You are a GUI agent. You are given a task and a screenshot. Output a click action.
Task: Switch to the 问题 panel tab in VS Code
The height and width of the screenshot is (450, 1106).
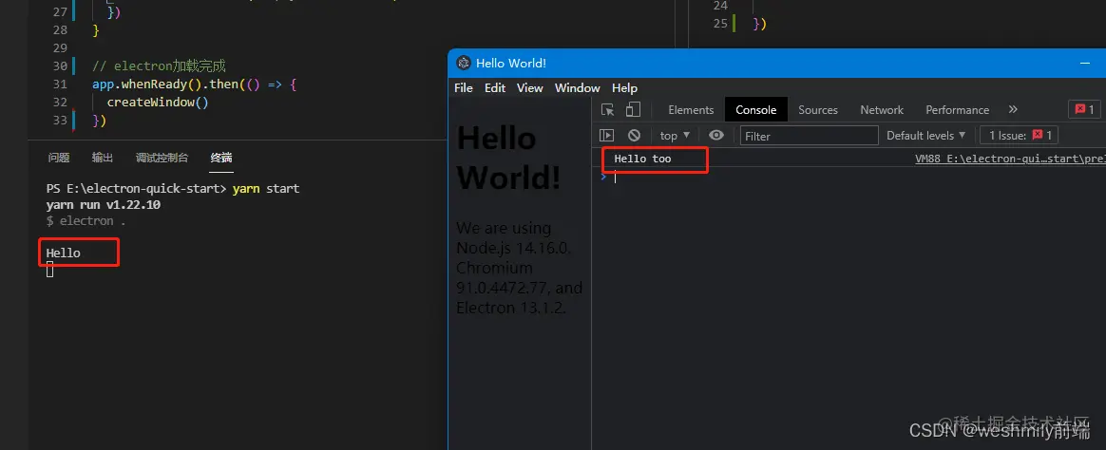[x=59, y=158]
